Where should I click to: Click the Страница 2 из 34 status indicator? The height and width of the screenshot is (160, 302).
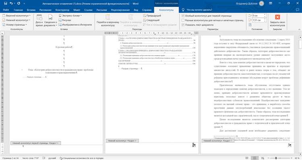pos(10,158)
